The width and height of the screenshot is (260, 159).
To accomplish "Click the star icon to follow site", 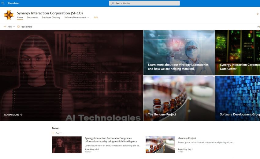I will coord(258,14).
